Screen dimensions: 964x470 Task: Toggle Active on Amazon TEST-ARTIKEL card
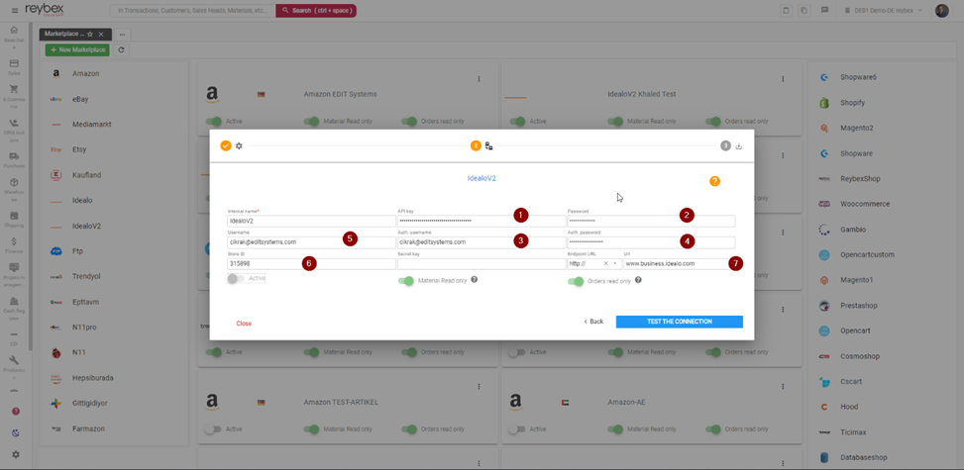tap(213, 429)
